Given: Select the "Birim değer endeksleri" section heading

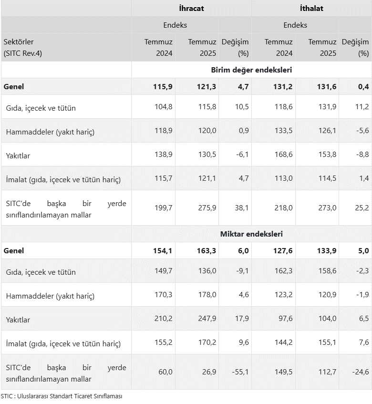Looking at the screenshot, I should click(251, 70).
